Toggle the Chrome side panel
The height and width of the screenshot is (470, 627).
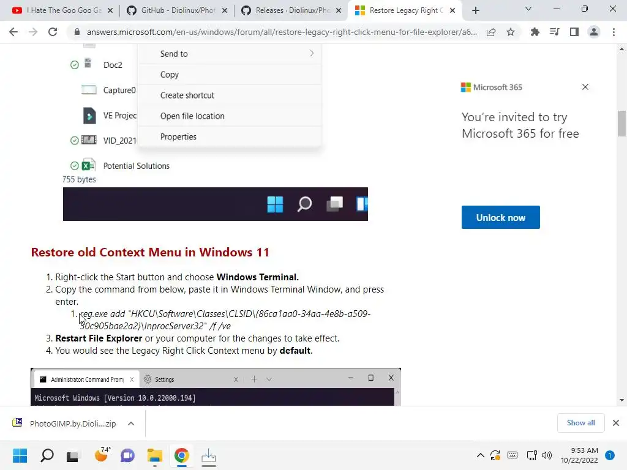pyautogui.click(x=574, y=32)
